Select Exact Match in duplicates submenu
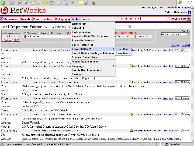 (123, 49)
